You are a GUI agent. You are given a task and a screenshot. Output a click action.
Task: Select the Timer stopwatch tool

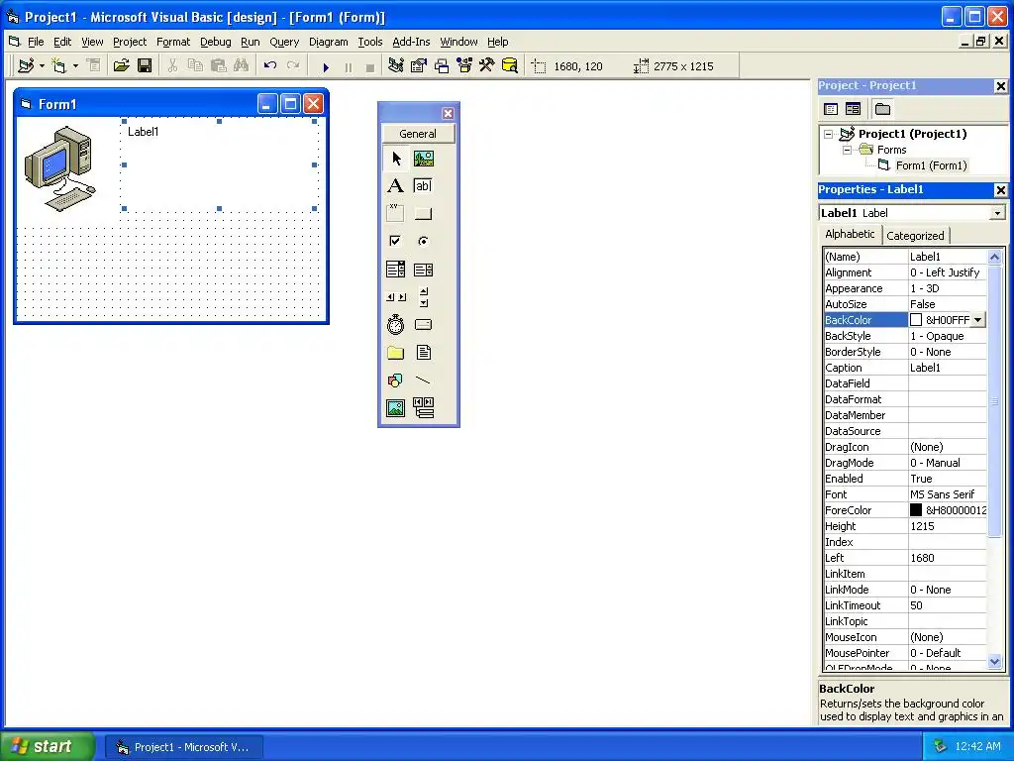pyautogui.click(x=396, y=325)
